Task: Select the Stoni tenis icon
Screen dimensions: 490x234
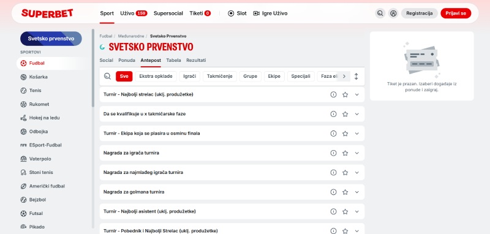Action: point(23,173)
